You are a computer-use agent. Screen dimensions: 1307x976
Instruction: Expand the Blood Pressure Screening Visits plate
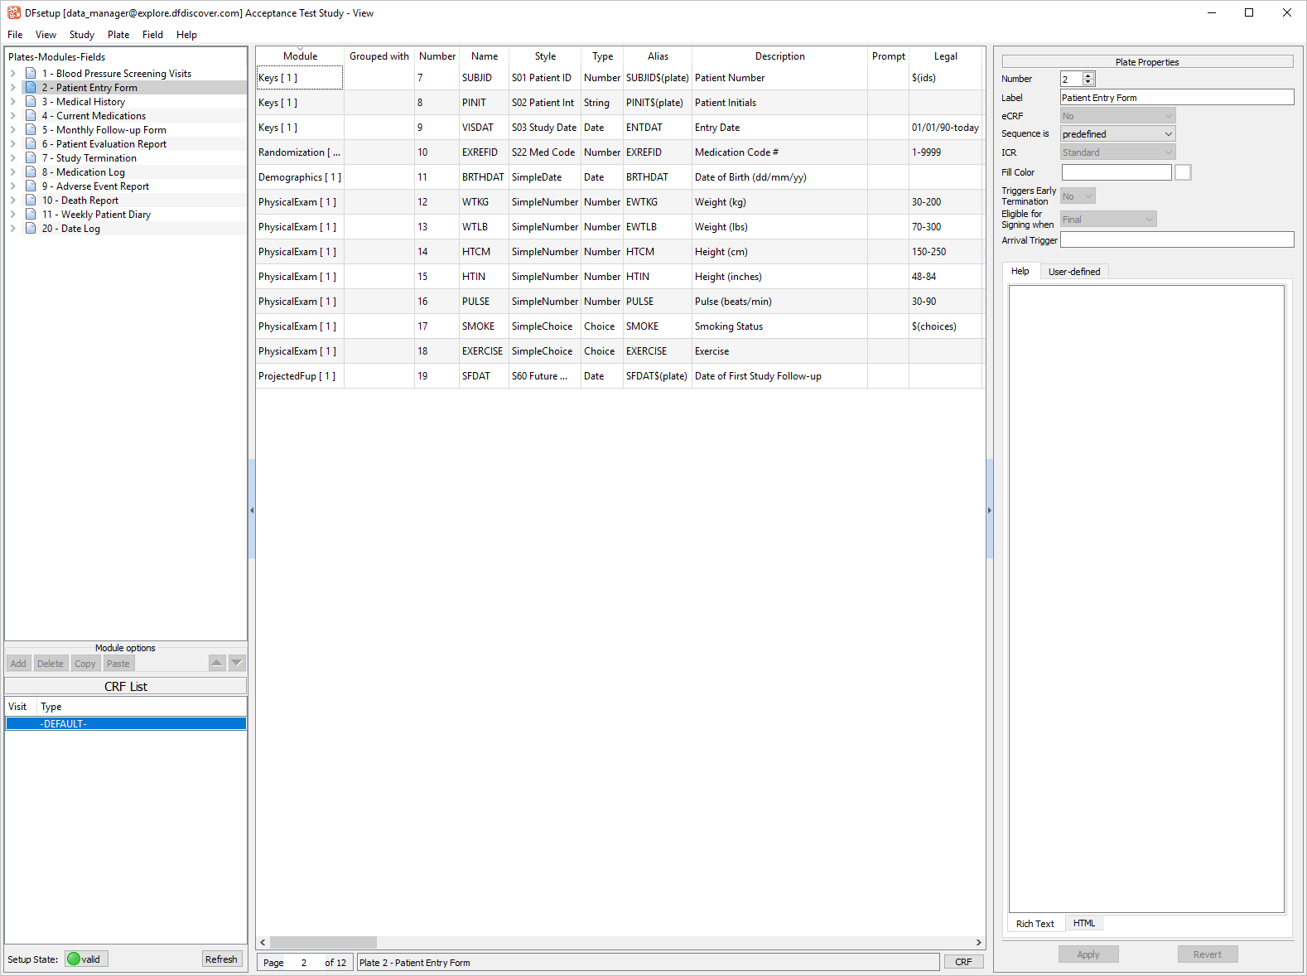[13, 74]
